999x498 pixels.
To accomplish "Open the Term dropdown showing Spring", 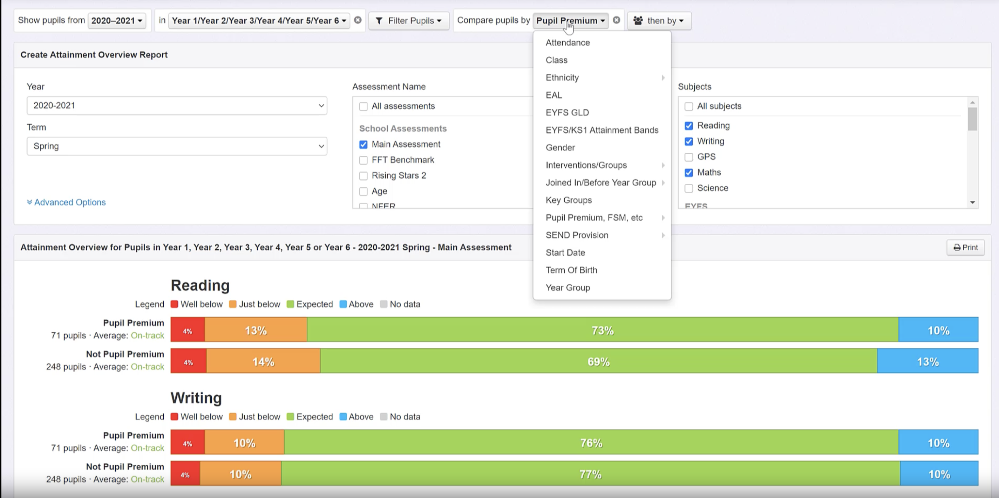I will pos(177,146).
